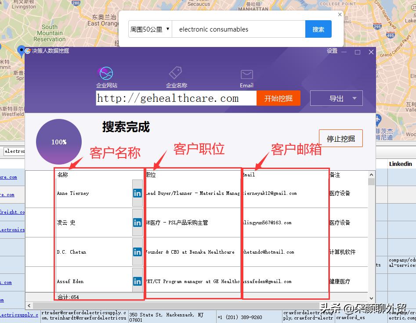
Task: Open Anne Tierney's LinkedIn profile icon
Action: click(x=137, y=193)
